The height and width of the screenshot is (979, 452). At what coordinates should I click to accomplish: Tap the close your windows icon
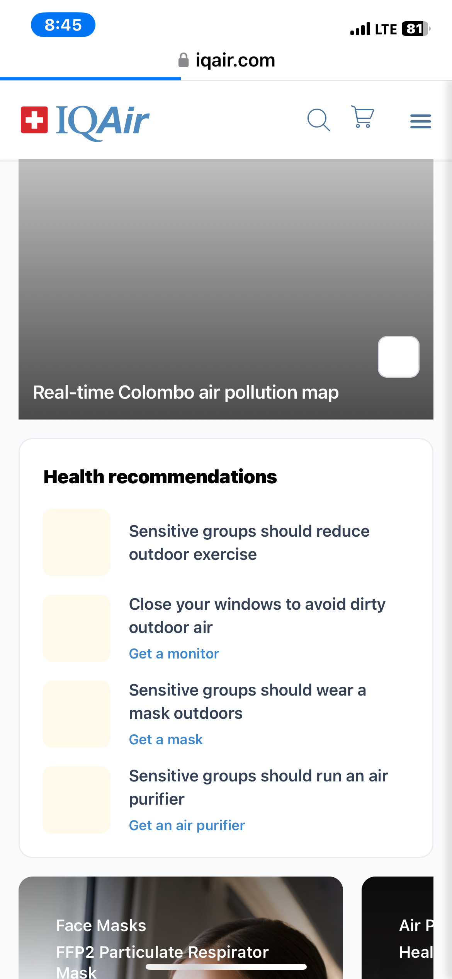point(76,628)
